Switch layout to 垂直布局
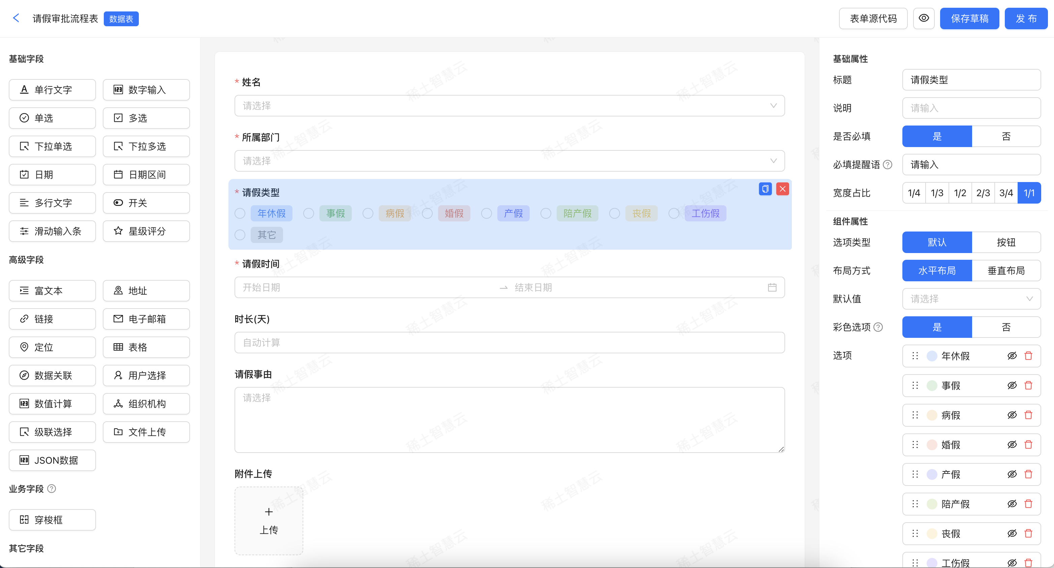The height and width of the screenshot is (568, 1054). pos(1006,271)
